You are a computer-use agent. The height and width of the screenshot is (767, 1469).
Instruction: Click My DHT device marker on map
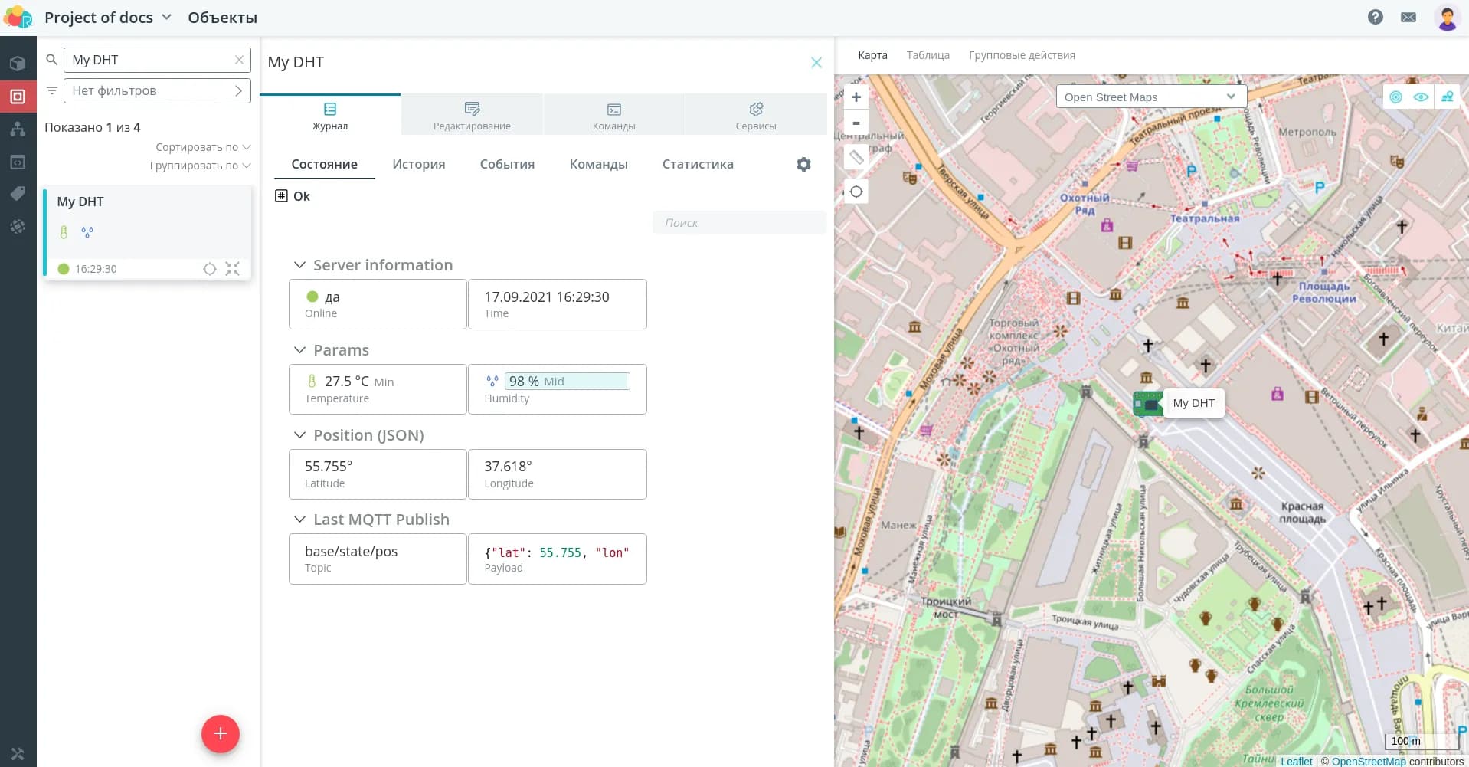pos(1148,403)
